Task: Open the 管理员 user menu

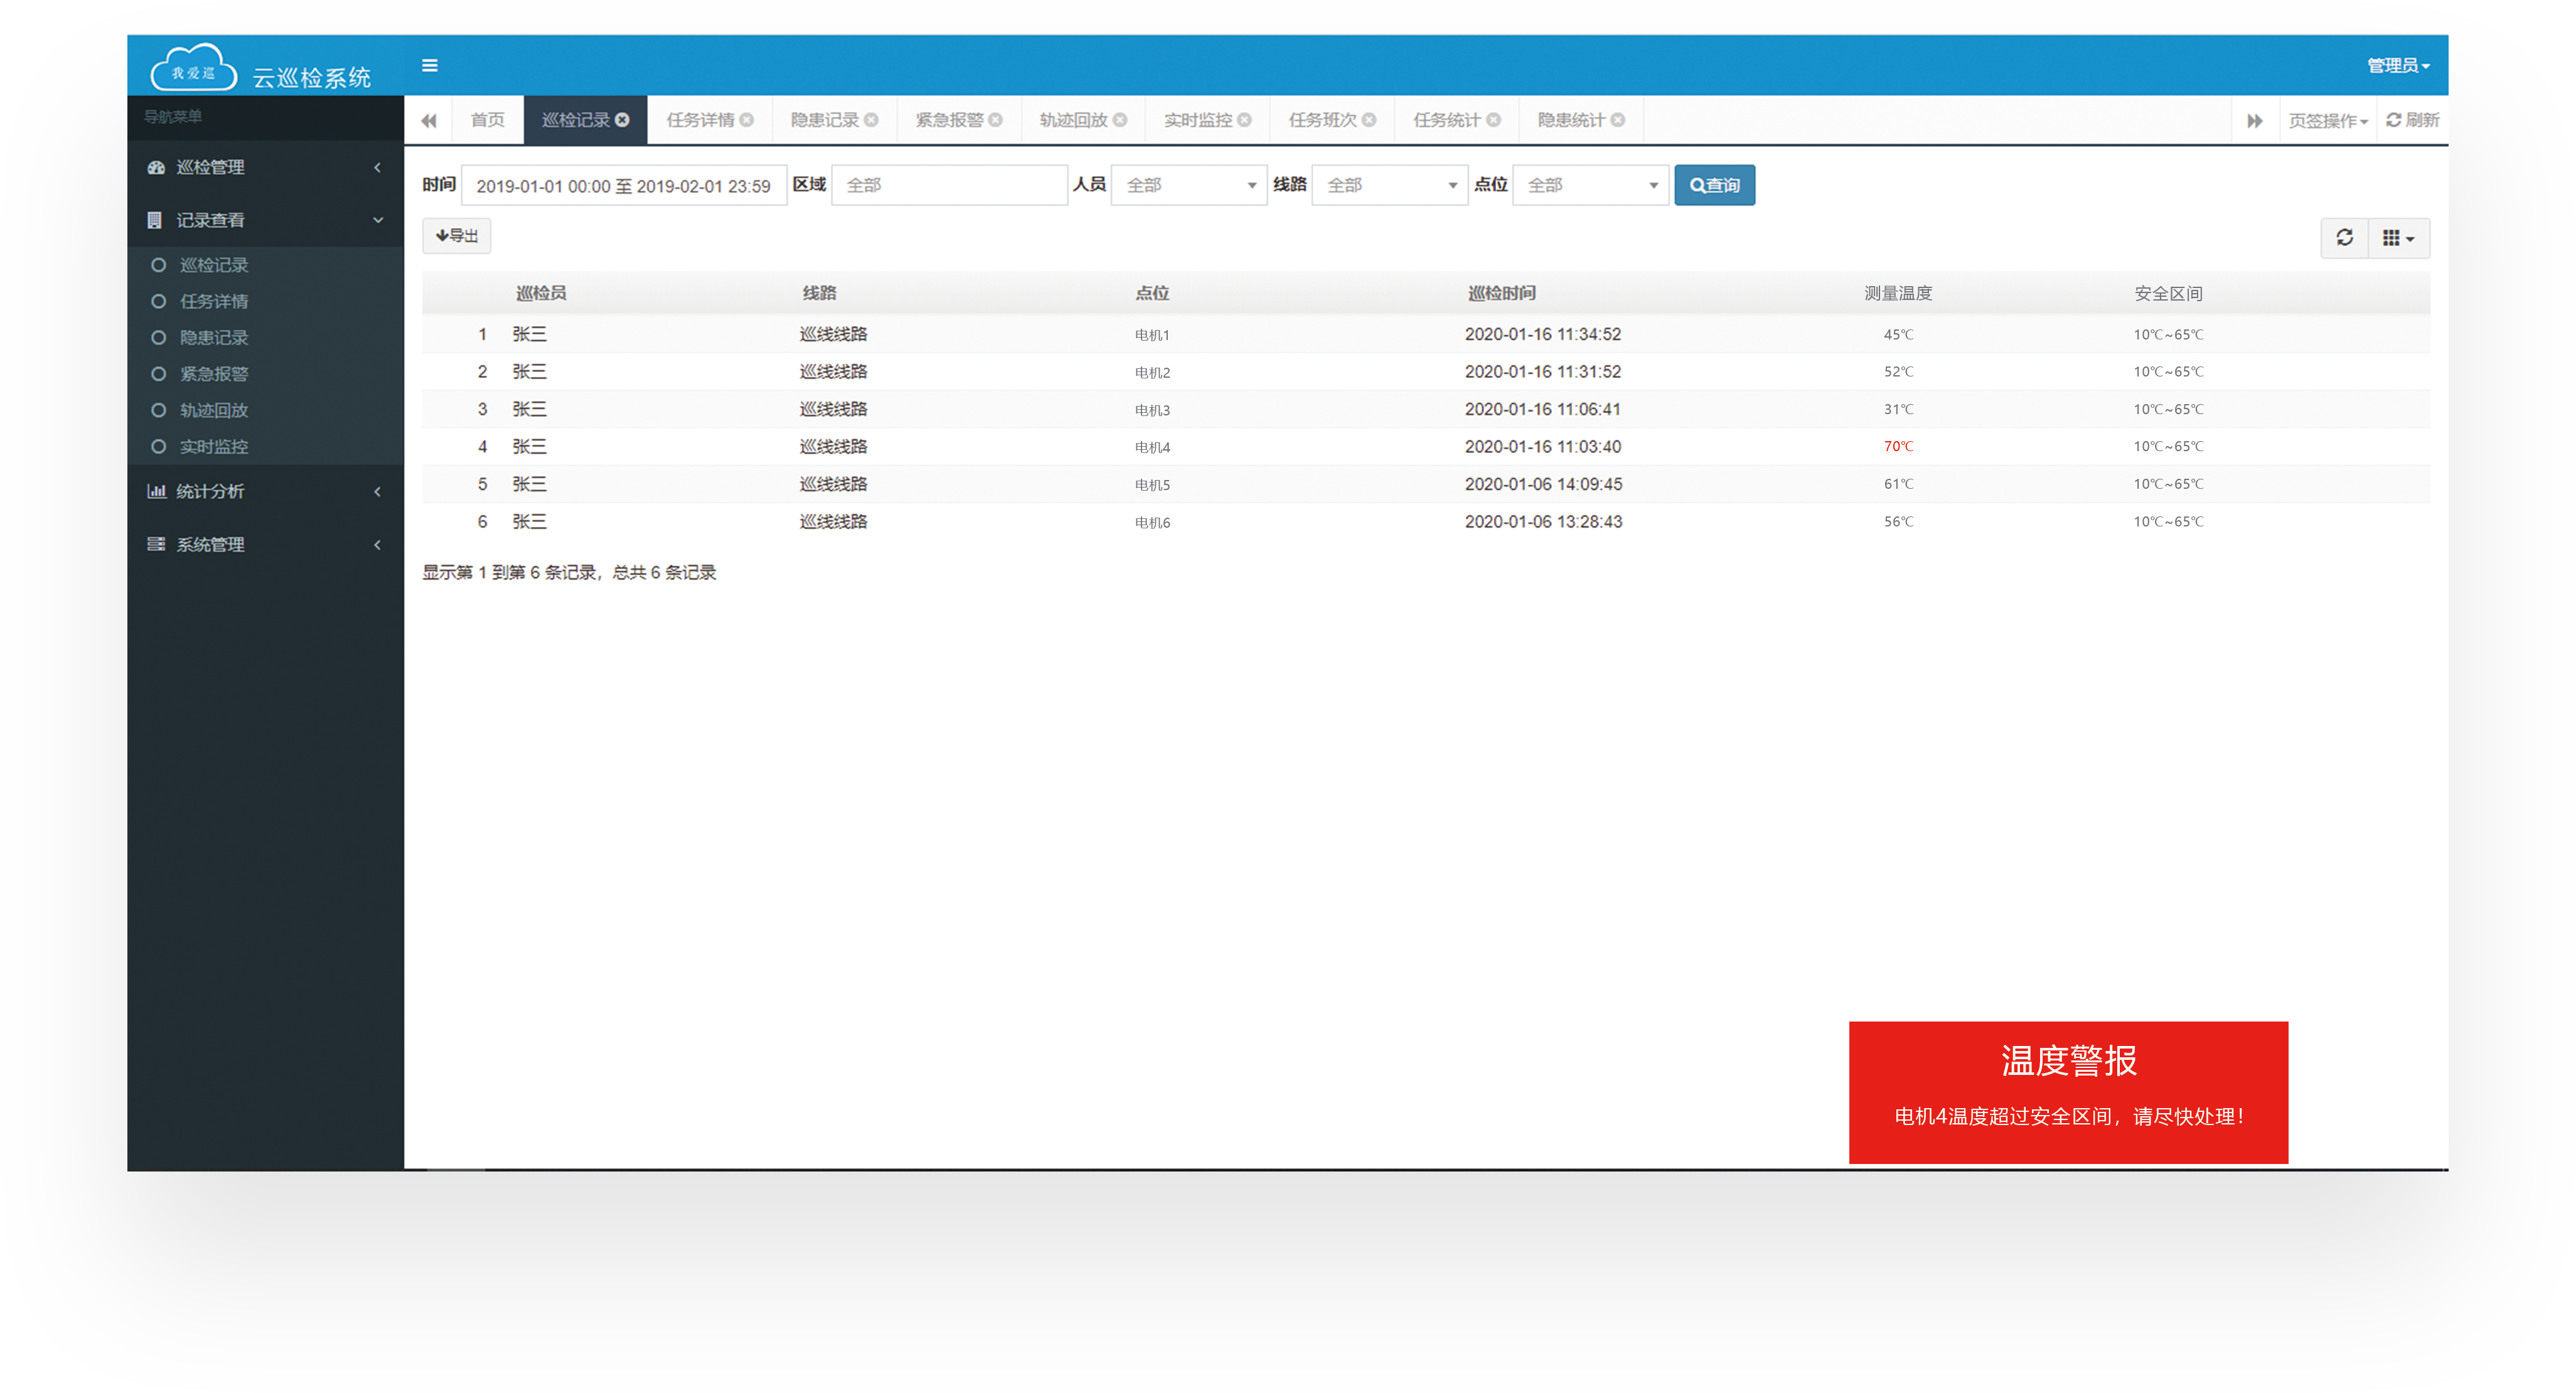Action: click(2397, 66)
